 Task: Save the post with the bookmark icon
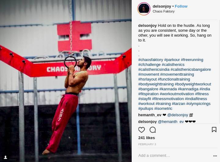tap(214, 130)
